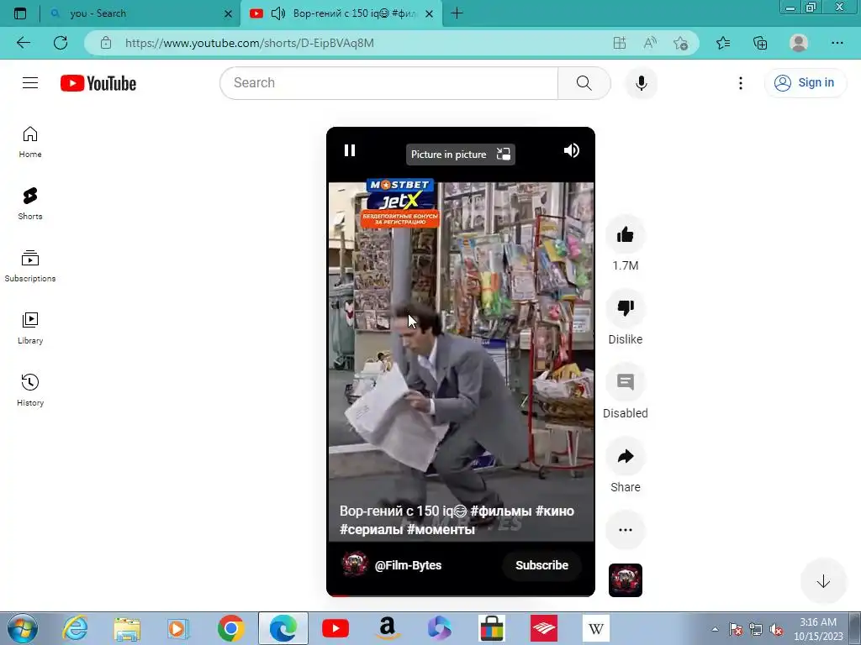Open Subscriptions in the sidebar

(30, 266)
